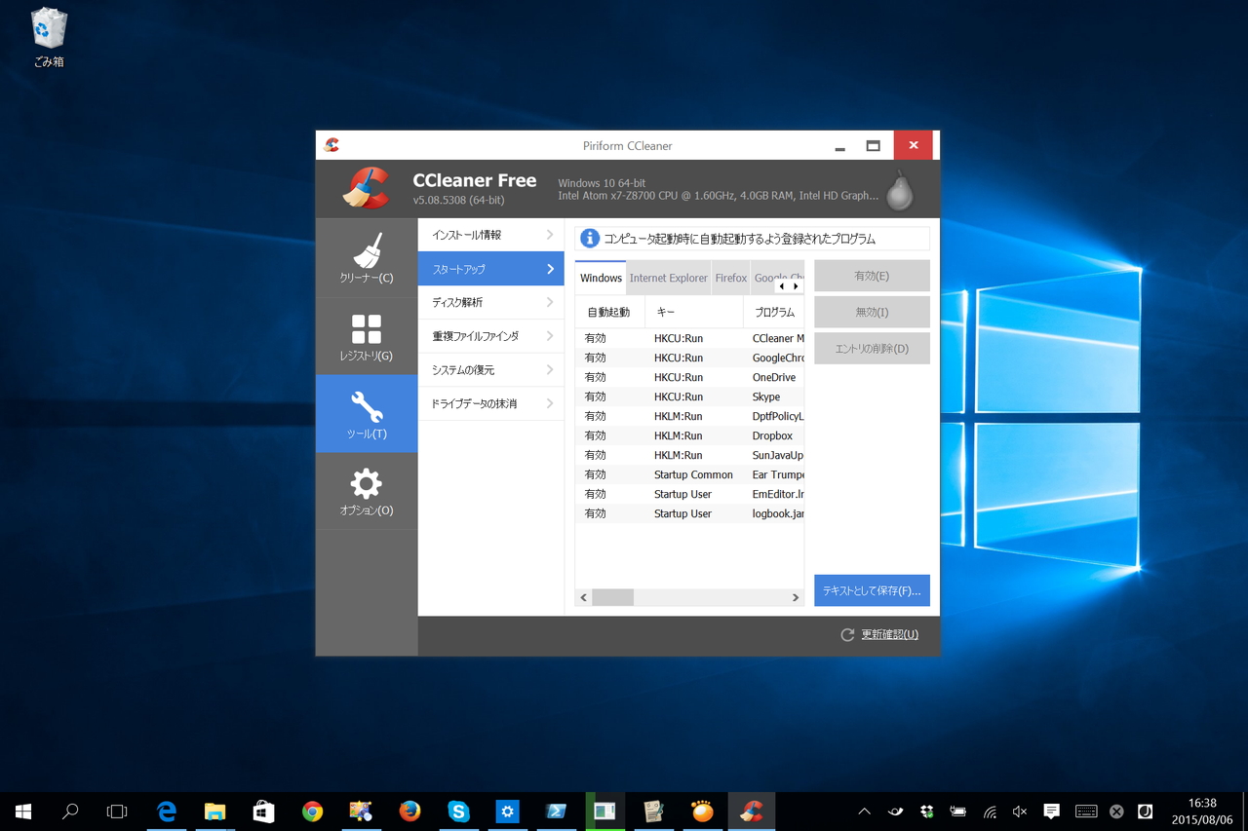Screen dimensions: 1248x831
Task: Launch Google Chrome from the taskbar
Action: (312, 812)
